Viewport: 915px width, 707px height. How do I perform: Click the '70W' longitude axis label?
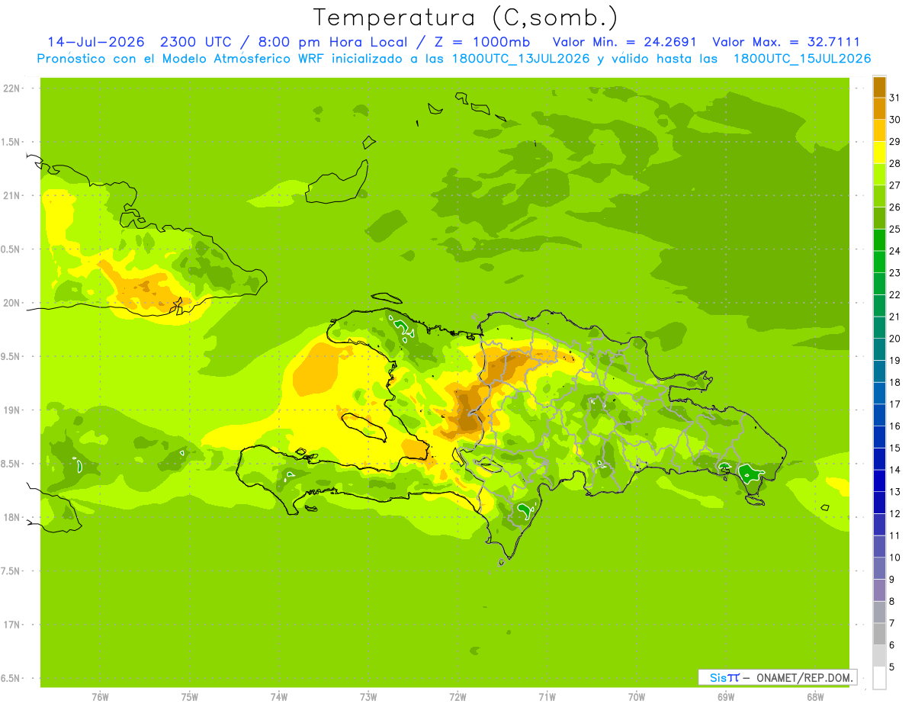pyautogui.click(x=637, y=696)
